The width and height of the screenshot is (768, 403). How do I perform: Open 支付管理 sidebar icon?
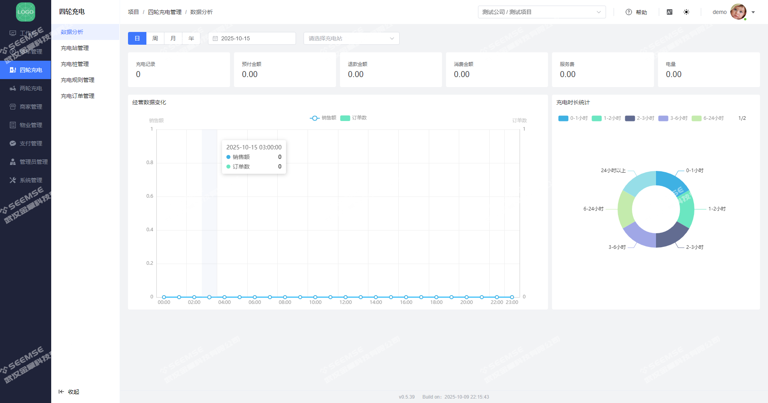[13, 143]
